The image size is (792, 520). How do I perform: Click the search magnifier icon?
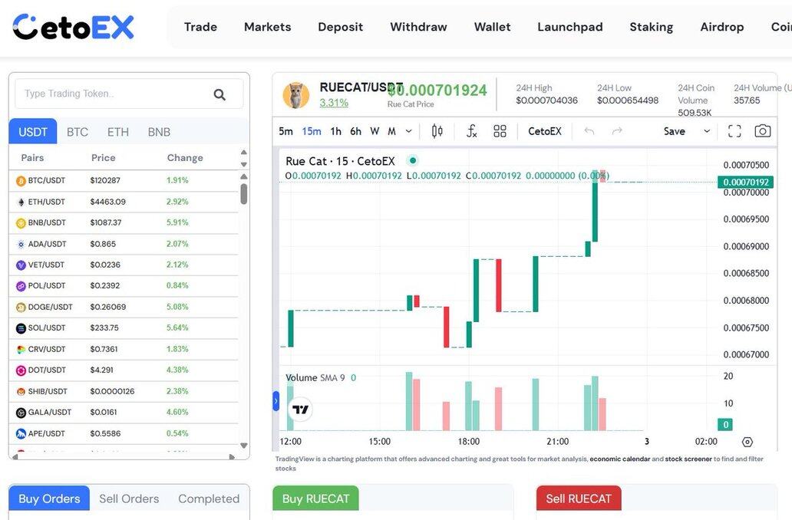coord(219,94)
